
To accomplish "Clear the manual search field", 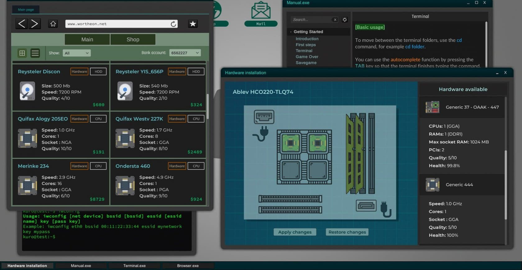I will pyautogui.click(x=335, y=20).
